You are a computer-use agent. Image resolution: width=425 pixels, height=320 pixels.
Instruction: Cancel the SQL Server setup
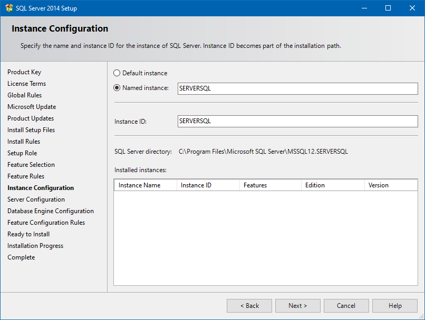346,306
